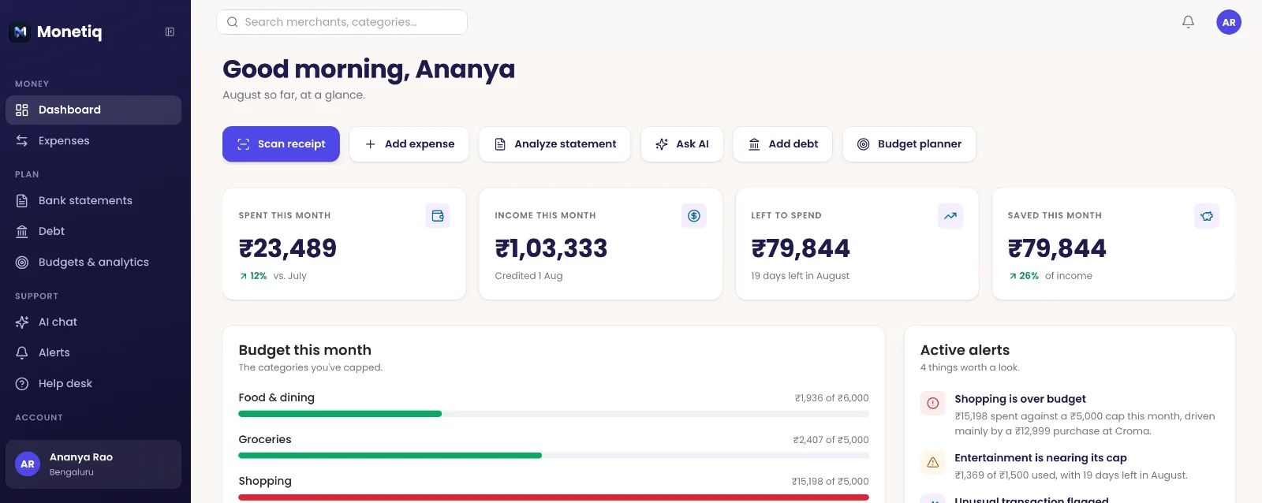Click "₹1,936 of ₹6,000" Food & dining value
The image size is (1262, 503).
[831, 398]
